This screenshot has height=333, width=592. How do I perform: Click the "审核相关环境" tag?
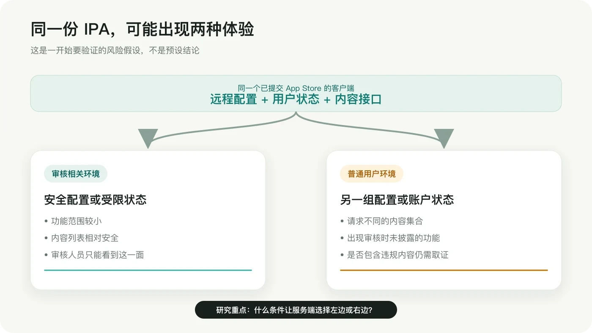pyautogui.click(x=76, y=174)
